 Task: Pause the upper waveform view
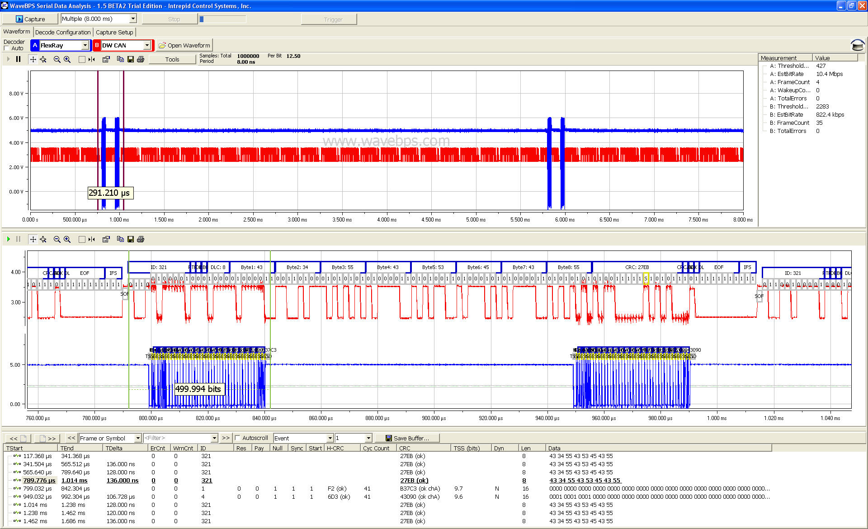pyautogui.click(x=18, y=59)
